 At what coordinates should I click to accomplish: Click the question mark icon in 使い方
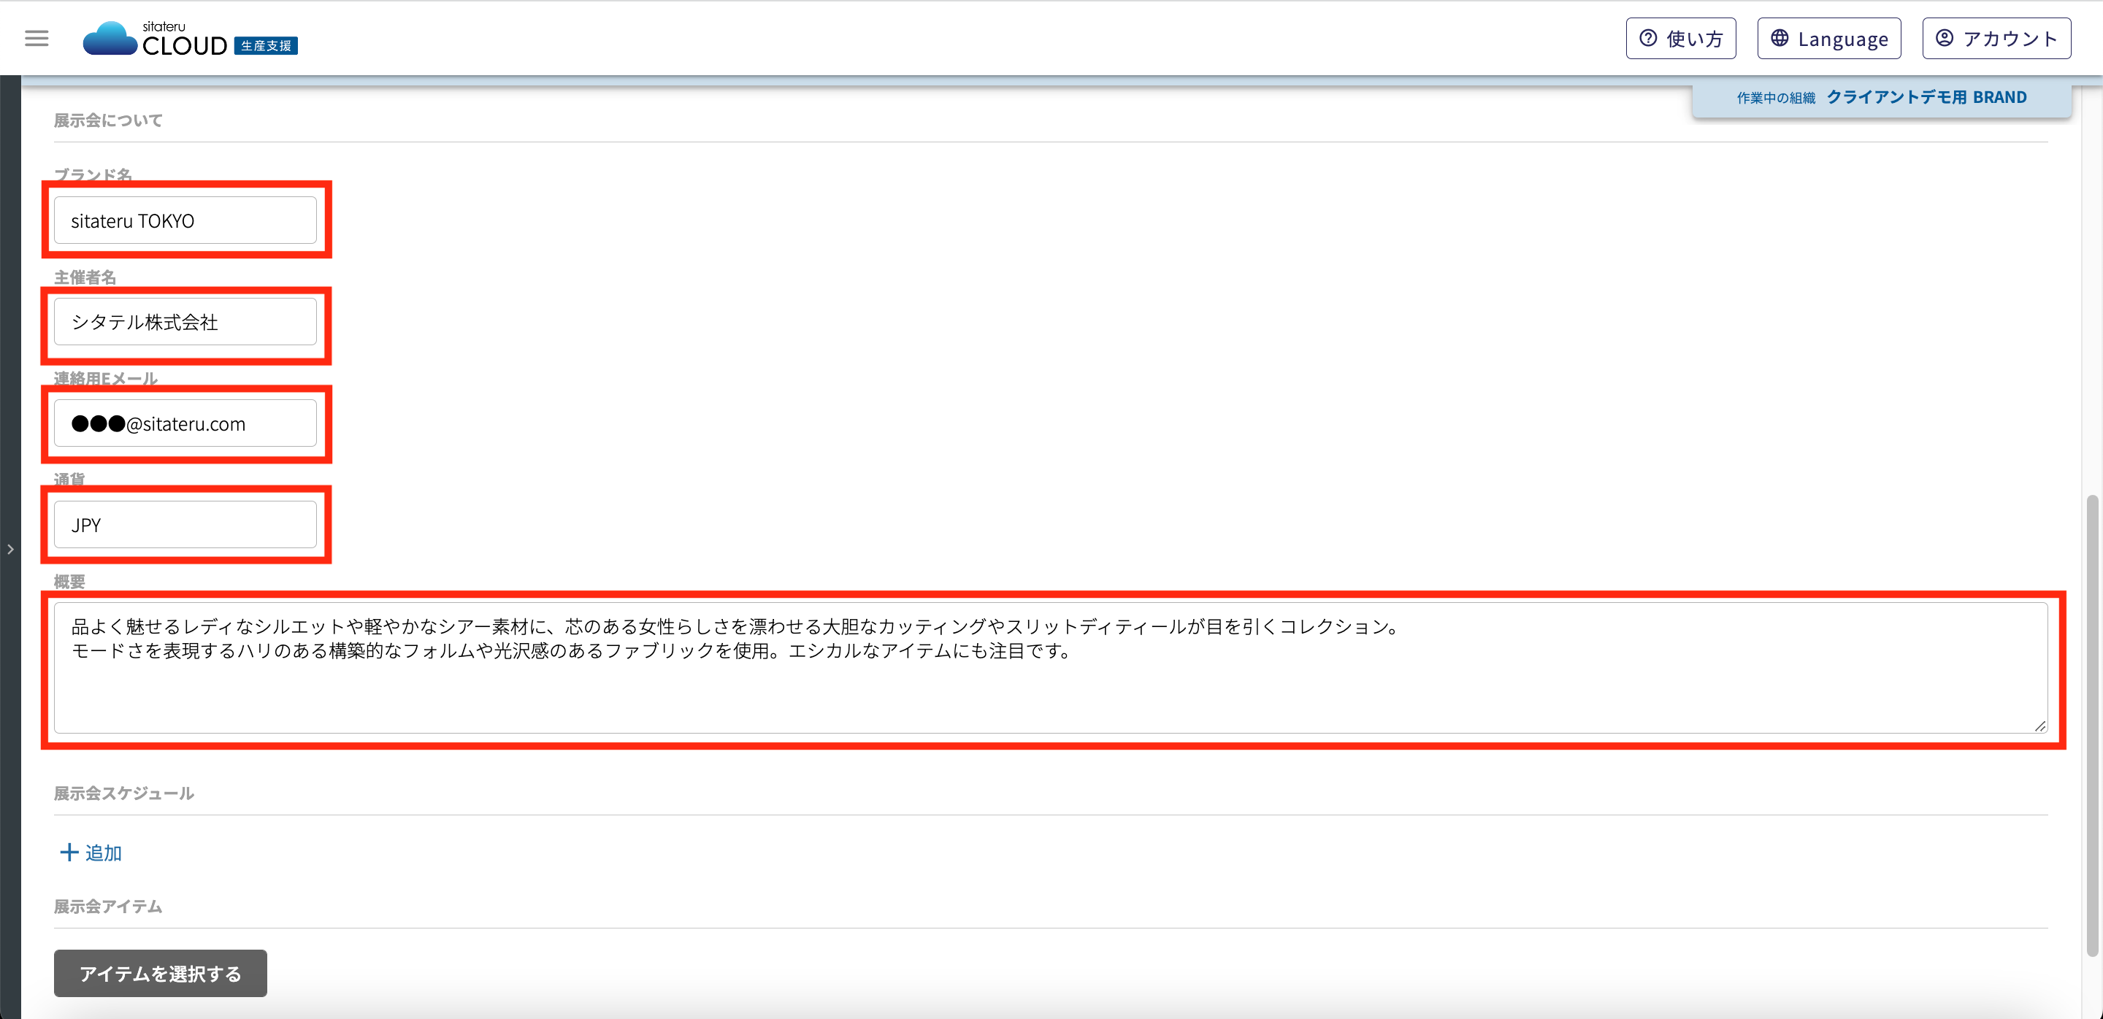click(x=1648, y=39)
